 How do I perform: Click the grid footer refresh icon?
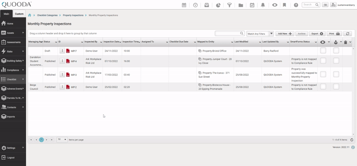352,140
